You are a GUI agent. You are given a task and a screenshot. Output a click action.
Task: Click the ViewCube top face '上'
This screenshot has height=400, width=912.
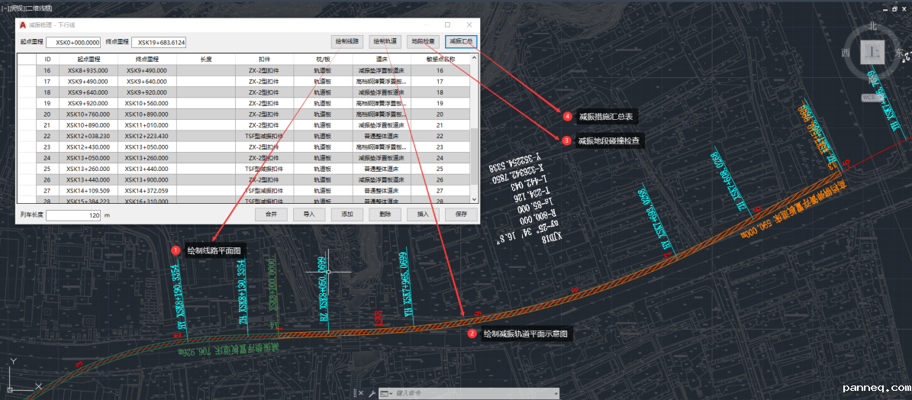click(x=872, y=52)
